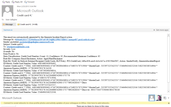
Task: Click the ID Match value 4485466563930402 line
Action: coord(30,63)
